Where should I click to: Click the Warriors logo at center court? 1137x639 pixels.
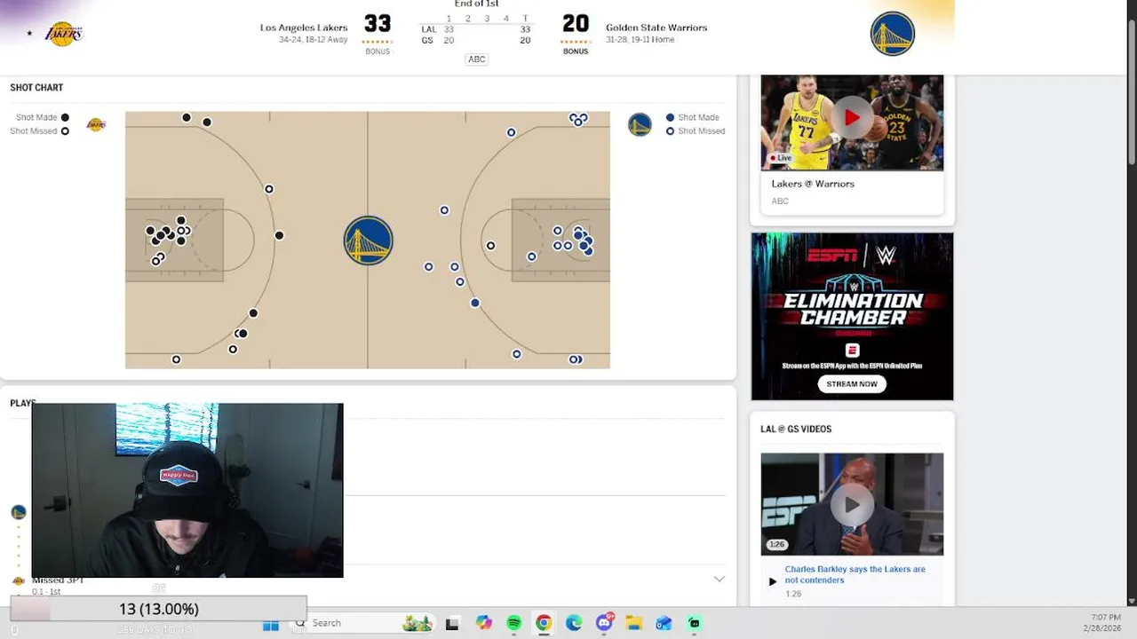(368, 241)
